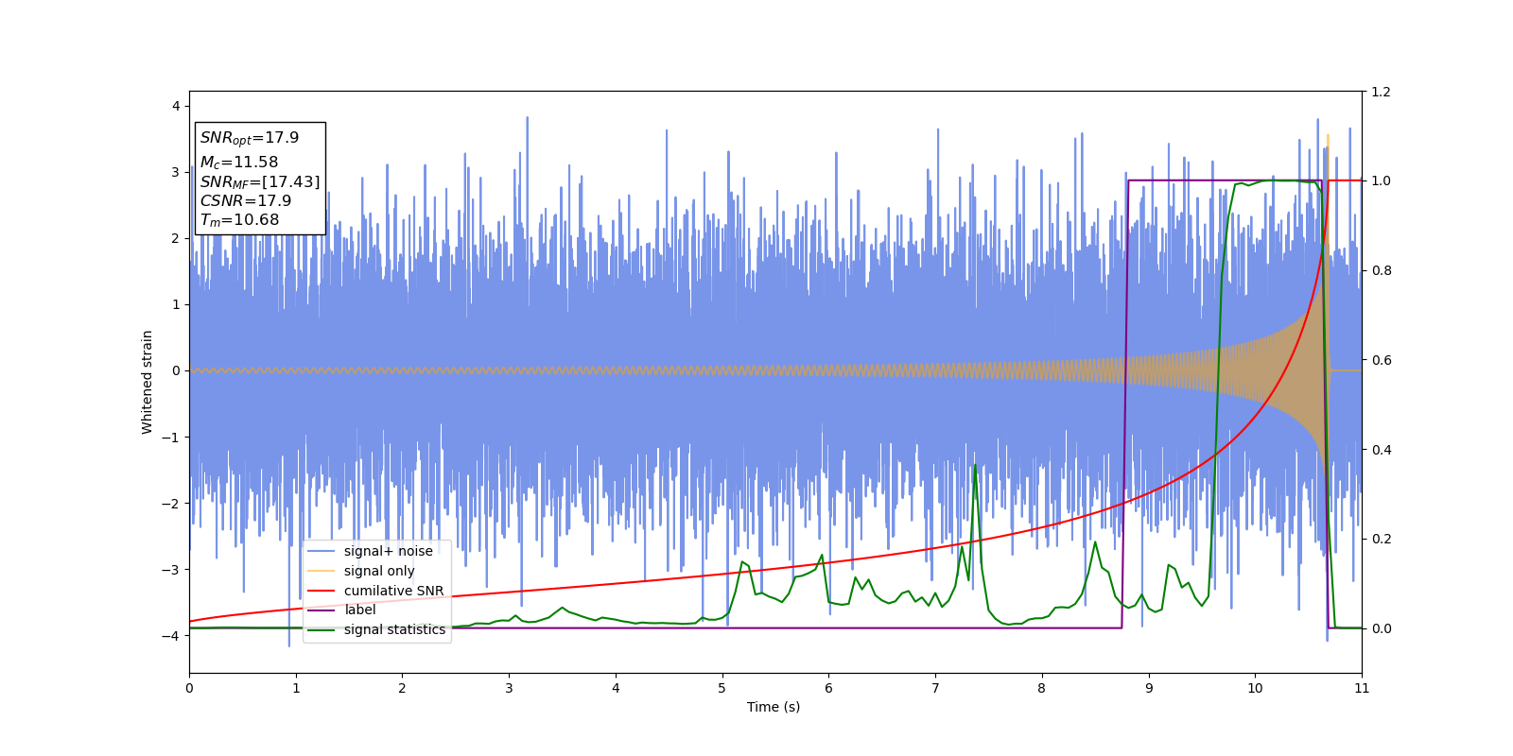
Task: Click the SNR_MF=[17.43] annotation line
Action: coord(260,181)
